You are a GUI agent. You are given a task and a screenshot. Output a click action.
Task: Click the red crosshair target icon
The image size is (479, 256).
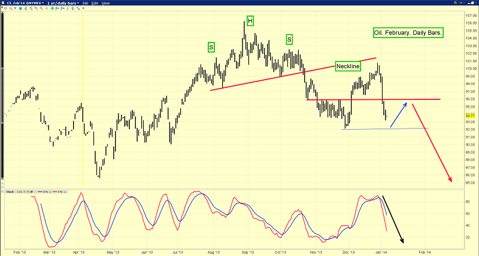tap(5, 8)
